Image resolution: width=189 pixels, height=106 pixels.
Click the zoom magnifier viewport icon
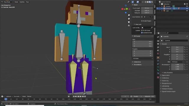129,15
